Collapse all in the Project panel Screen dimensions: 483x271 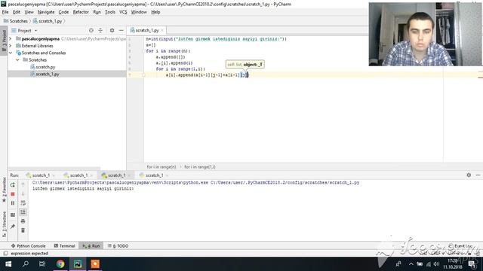pyautogui.click(x=100, y=30)
